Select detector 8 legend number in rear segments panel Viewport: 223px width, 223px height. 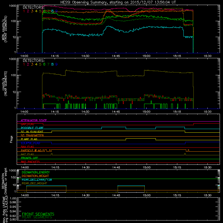[52, 64]
